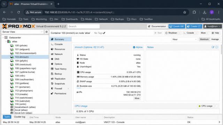
Task: Open the DNS section
Action: pyautogui.click(x=61, y=59)
